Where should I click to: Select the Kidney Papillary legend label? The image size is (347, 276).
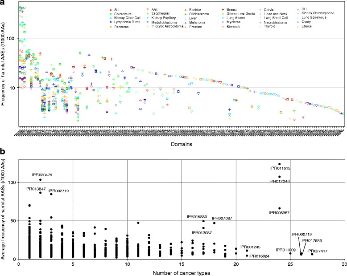[164, 18]
